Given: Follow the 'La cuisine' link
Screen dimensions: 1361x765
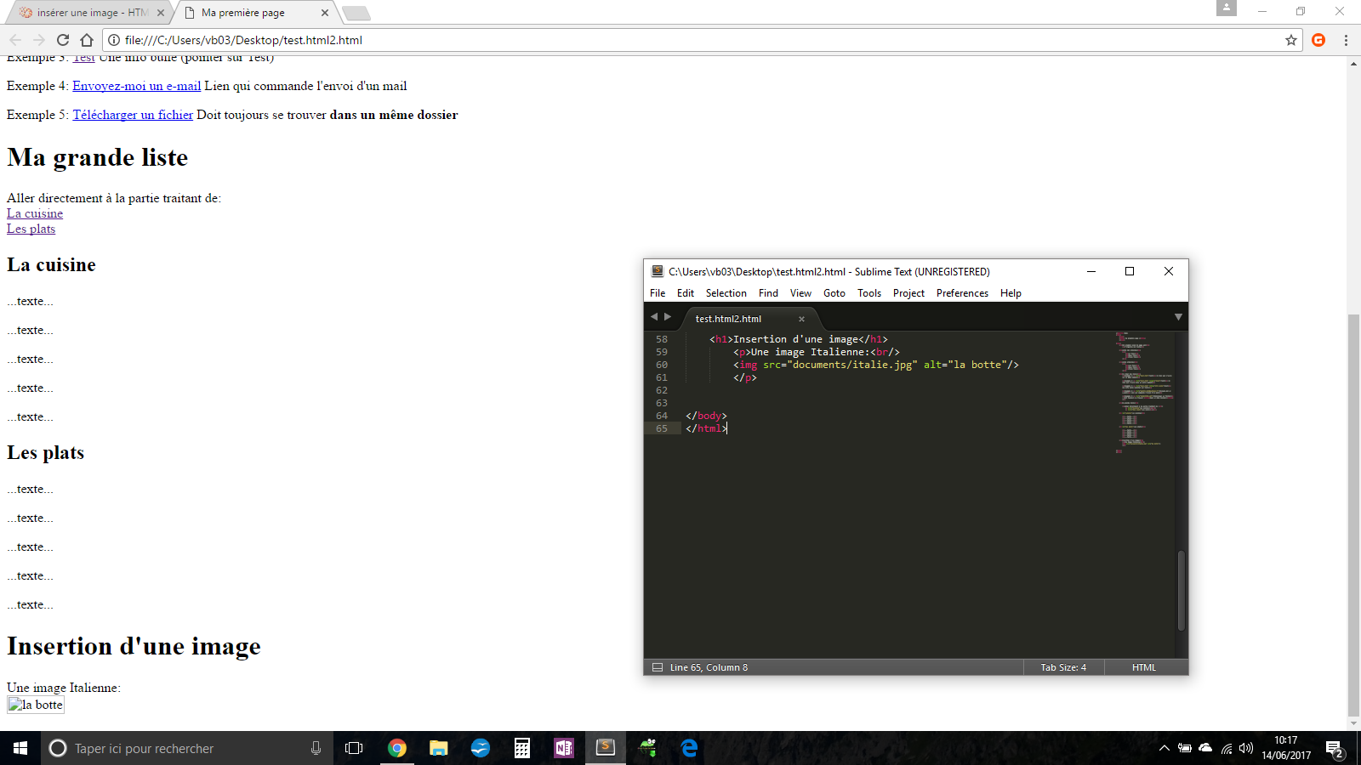Looking at the screenshot, I should click(x=34, y=213).
